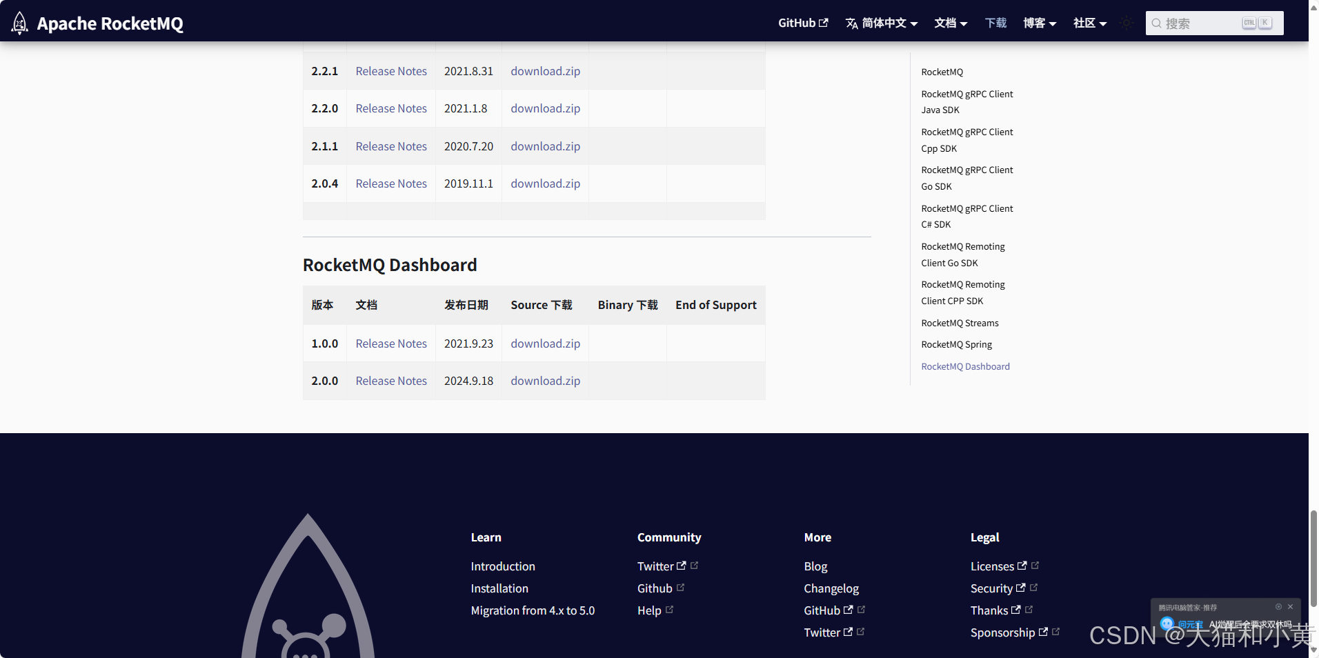
Task: Download Dashboard 1.0.0 source zip
Action: click(x=545, y=343)
